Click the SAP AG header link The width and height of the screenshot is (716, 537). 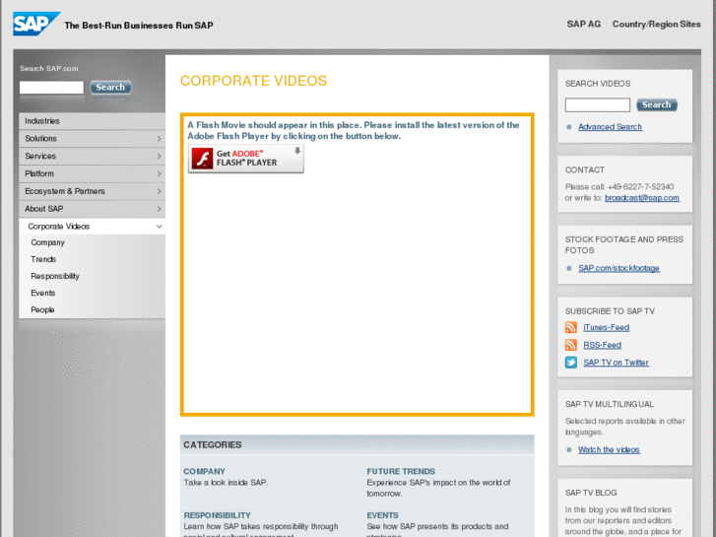pos(584,25)
